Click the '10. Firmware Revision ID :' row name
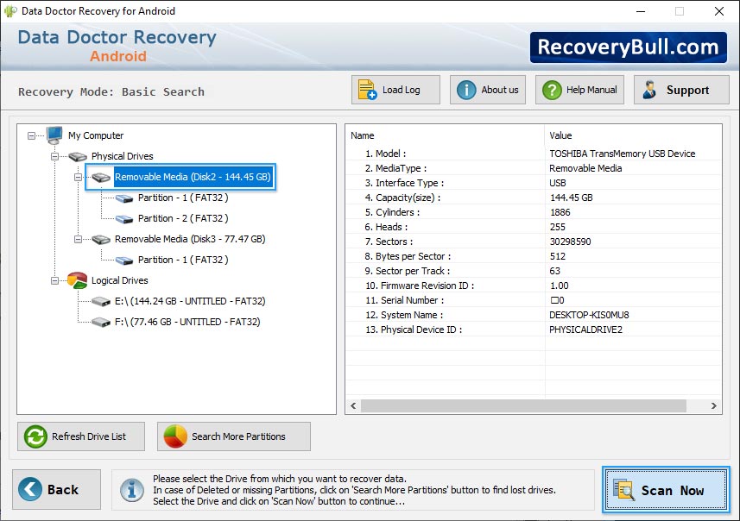This screenshot has width=740, height=521. pyautogui.click(x=420, y=286)
